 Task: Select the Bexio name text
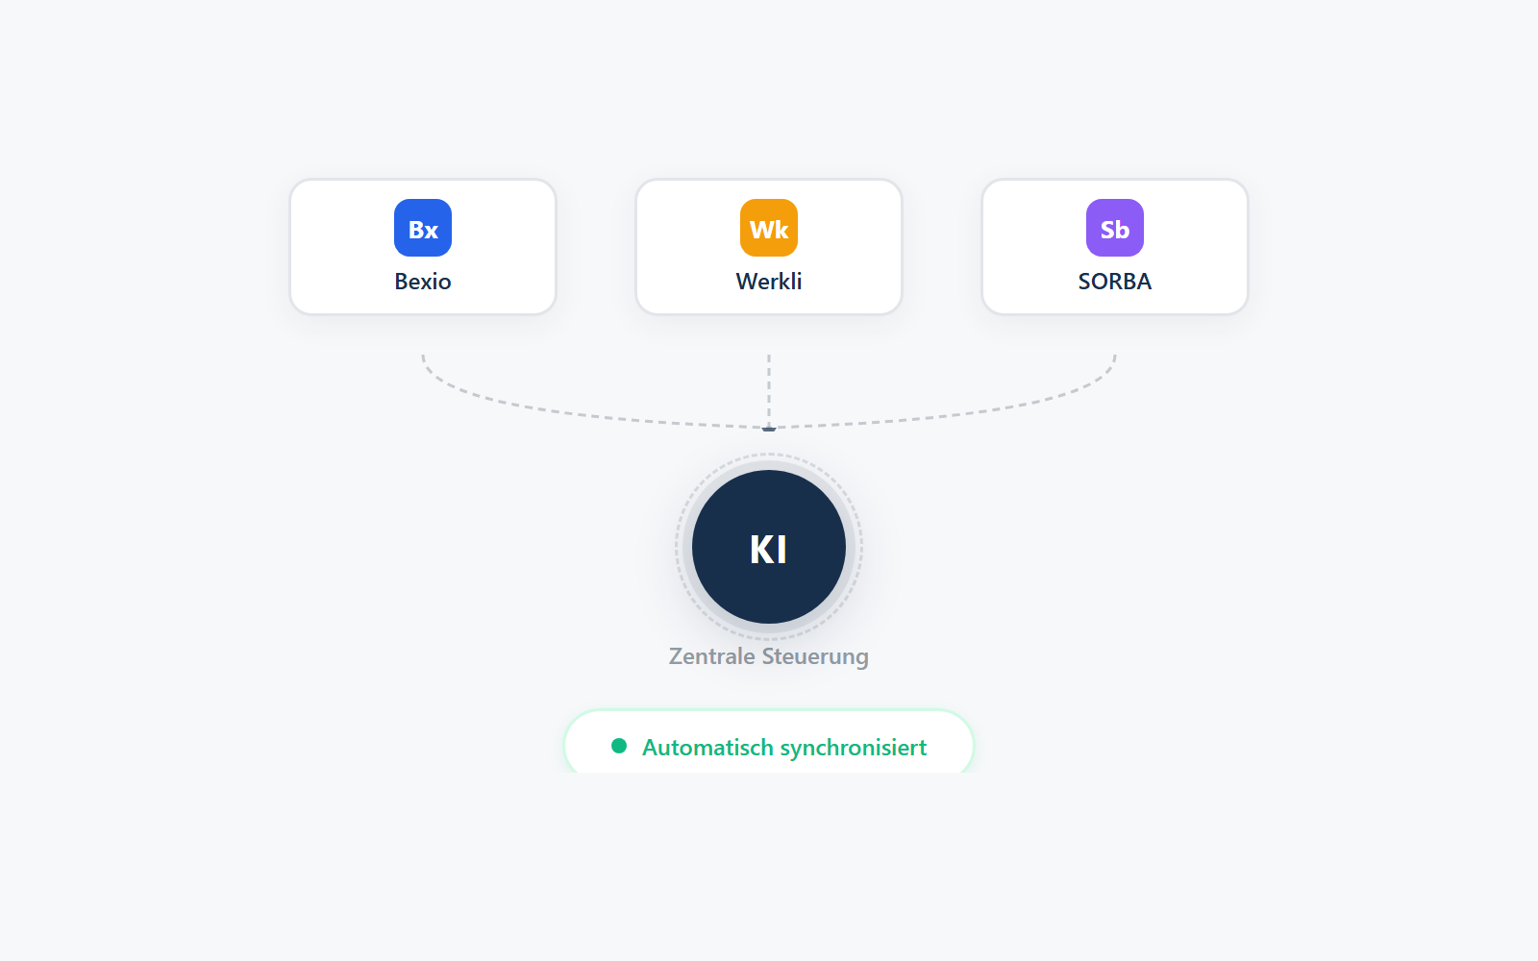point(423,282)
